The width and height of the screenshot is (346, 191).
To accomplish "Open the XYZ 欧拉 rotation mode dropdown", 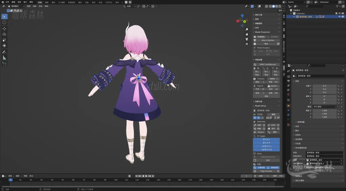I will (325, 107).
